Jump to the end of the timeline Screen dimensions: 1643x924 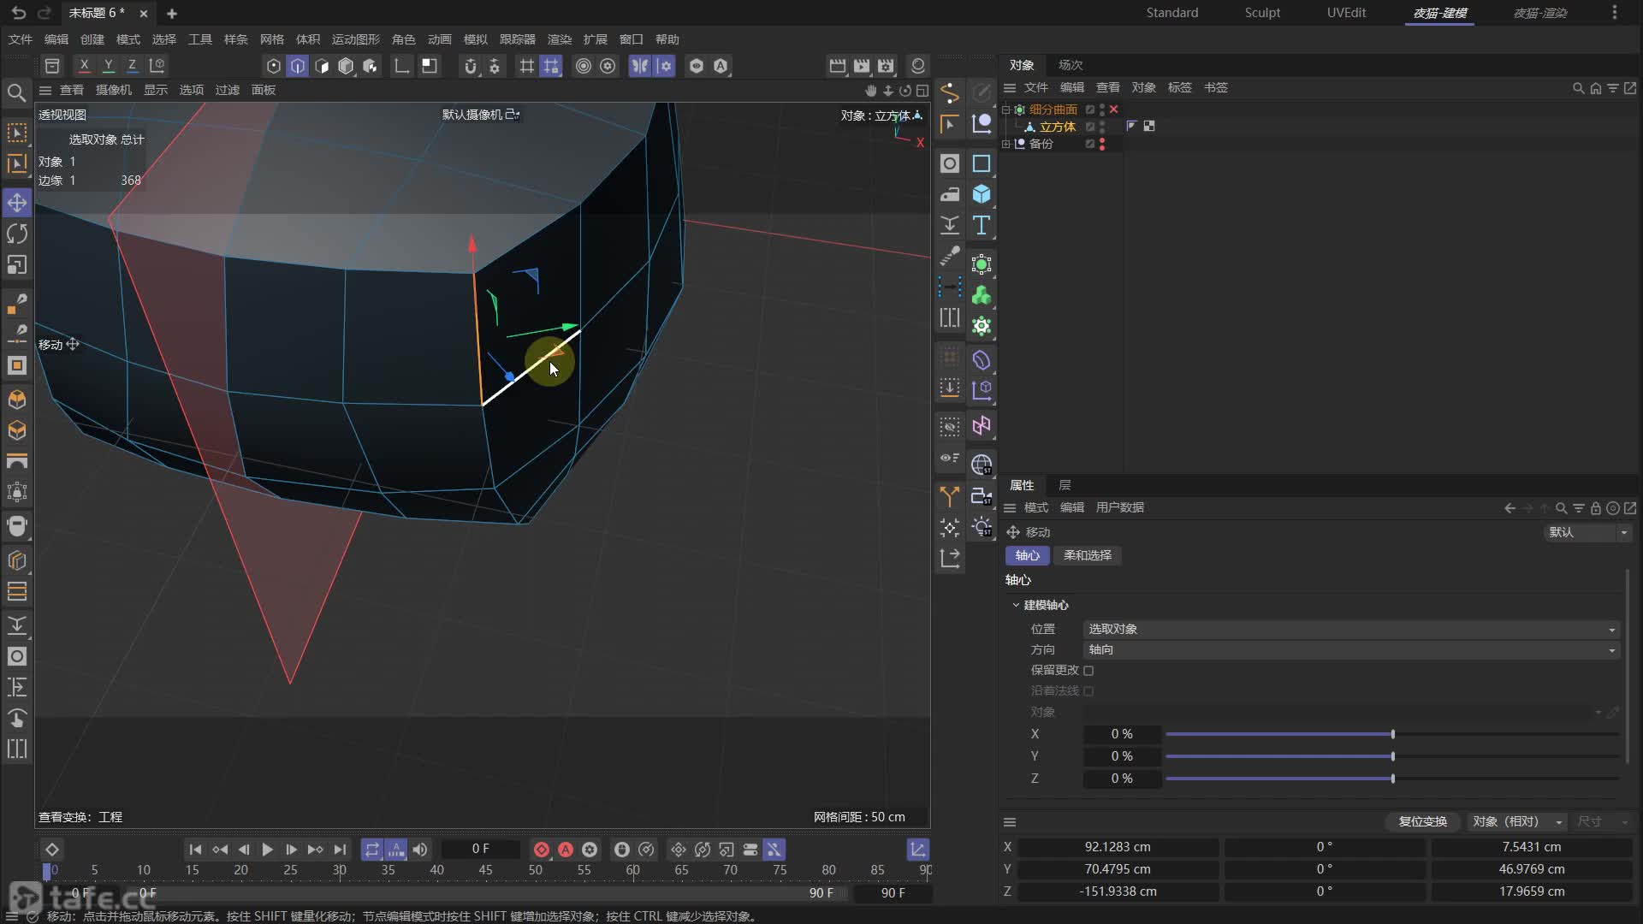click(340, 850)
